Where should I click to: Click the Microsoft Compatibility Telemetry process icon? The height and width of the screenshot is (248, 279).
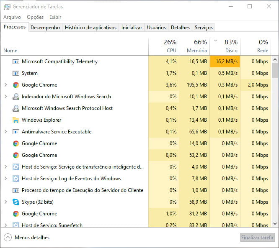[x=16, y=61]
